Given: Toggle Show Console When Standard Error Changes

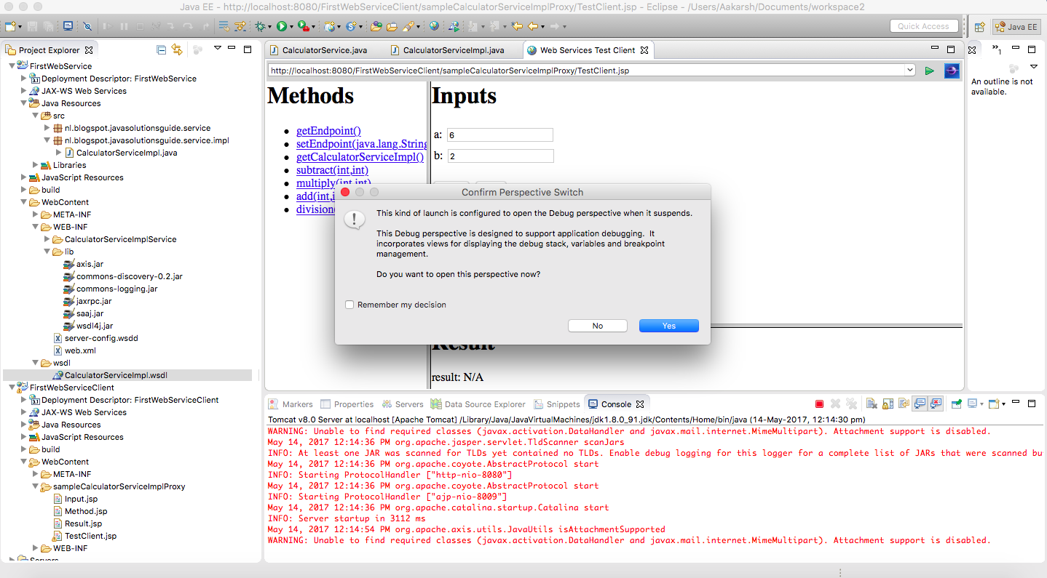Looking at the screenshot, I should pyautogui.click(x=936, y=404).
